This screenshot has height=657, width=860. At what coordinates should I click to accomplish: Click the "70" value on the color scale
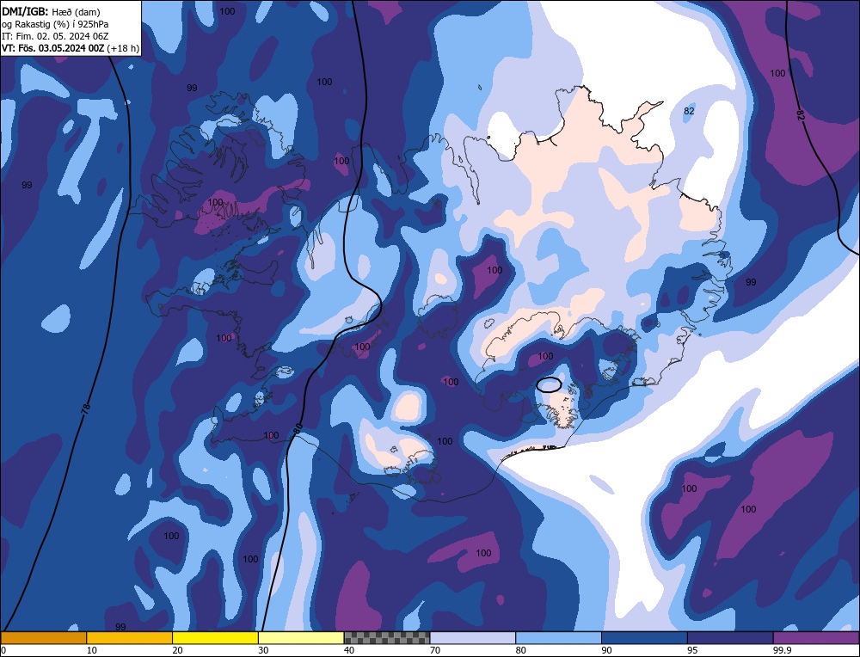(x=435, y=650)
